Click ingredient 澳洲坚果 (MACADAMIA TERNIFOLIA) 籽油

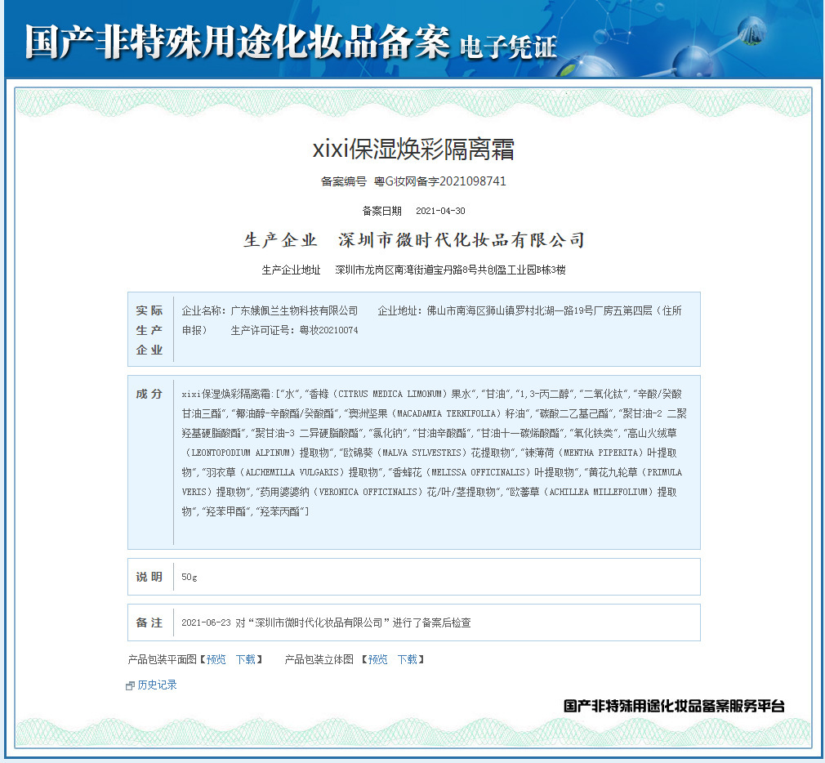coord(437,413)
